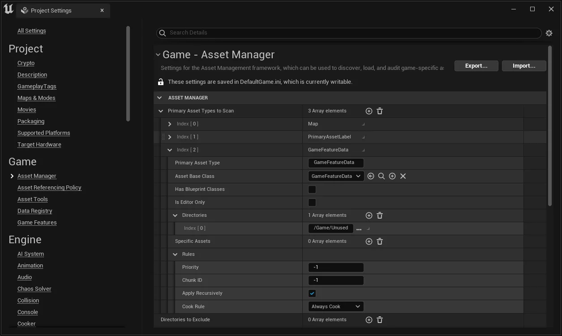Clear the Asset Base Class value
The image size is (562, 336).
403,177
